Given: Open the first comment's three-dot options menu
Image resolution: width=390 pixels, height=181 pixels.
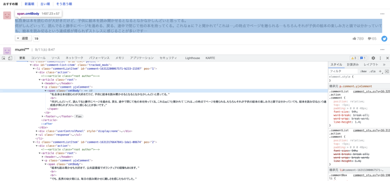Looking at the screenshot, I should [382, 14].
